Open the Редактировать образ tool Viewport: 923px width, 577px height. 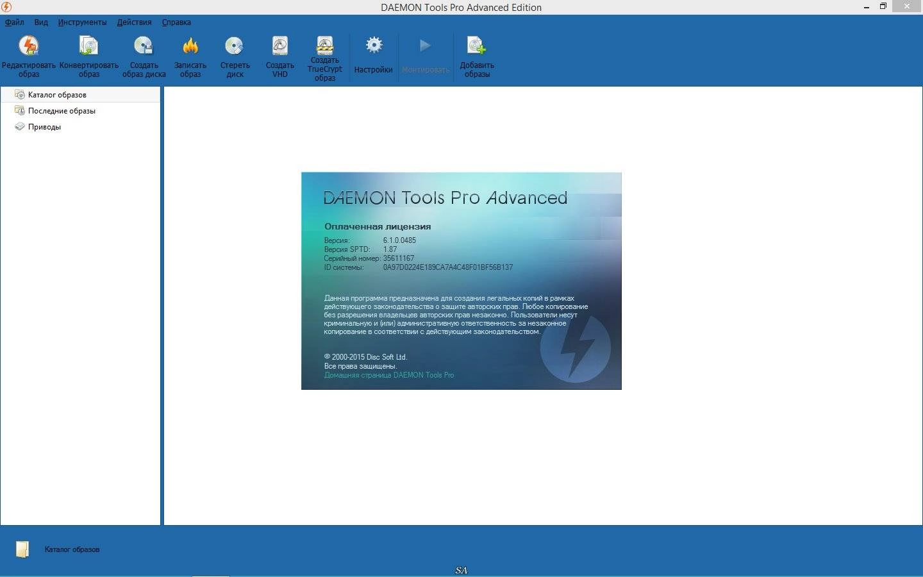coord(29,56)
